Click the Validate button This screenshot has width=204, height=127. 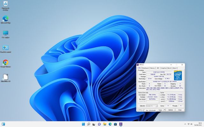pyautogui.click(x=171, y=110)
